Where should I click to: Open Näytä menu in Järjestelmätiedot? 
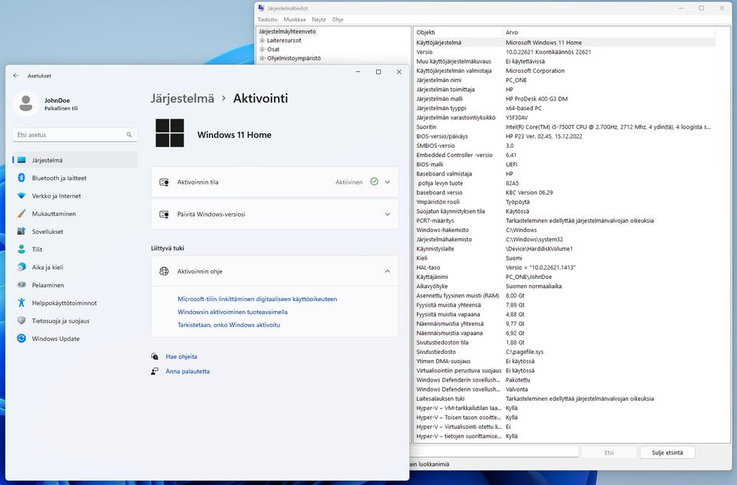(319, 20)
